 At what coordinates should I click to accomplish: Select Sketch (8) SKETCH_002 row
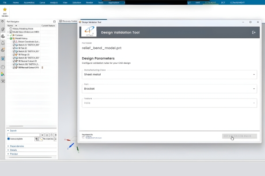(29, 58)
